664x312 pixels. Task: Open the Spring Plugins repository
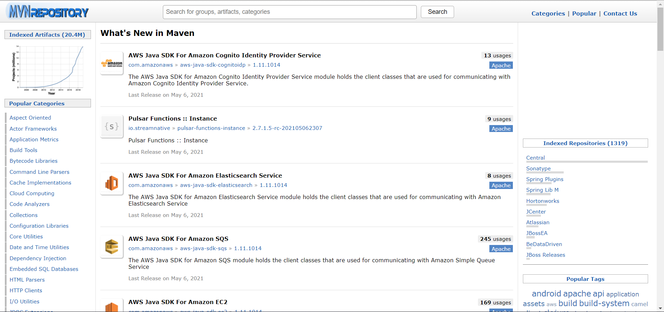(x=545, y=179)
